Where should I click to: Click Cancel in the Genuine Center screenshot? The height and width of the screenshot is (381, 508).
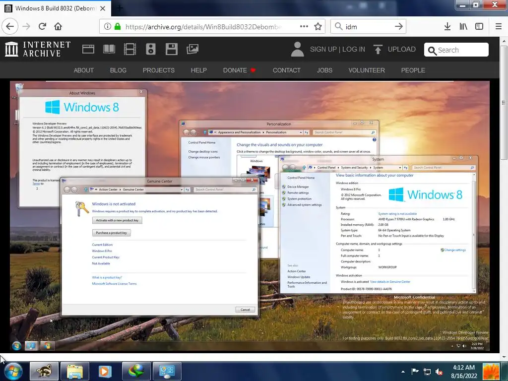(x=245, y=310)
